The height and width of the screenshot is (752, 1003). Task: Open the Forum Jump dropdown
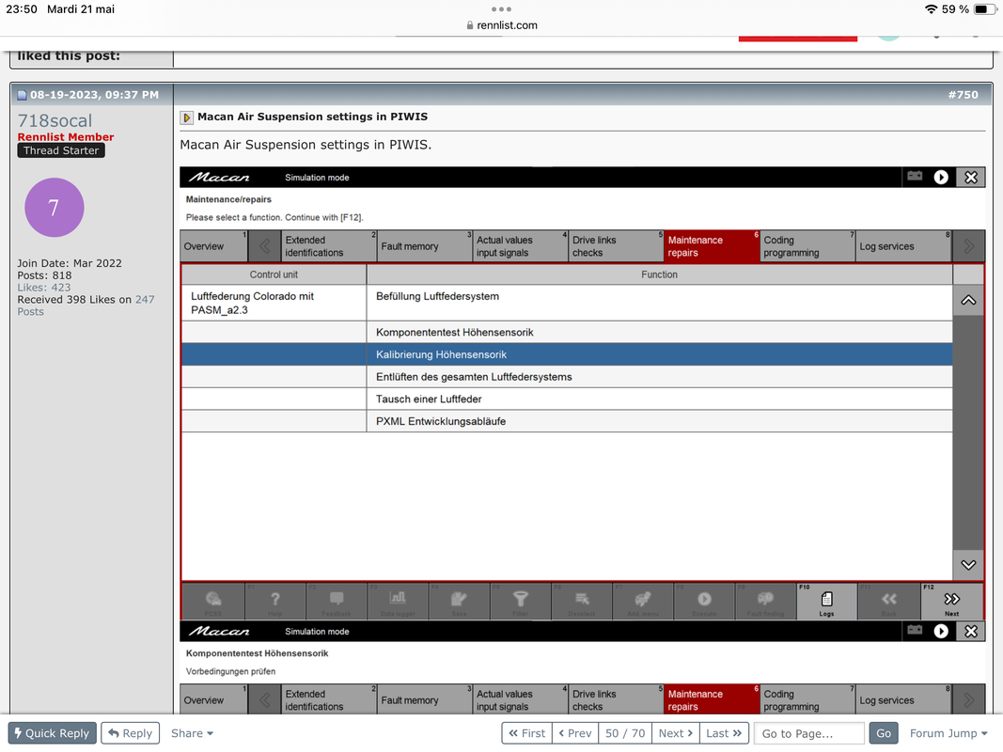coord(948,733)
